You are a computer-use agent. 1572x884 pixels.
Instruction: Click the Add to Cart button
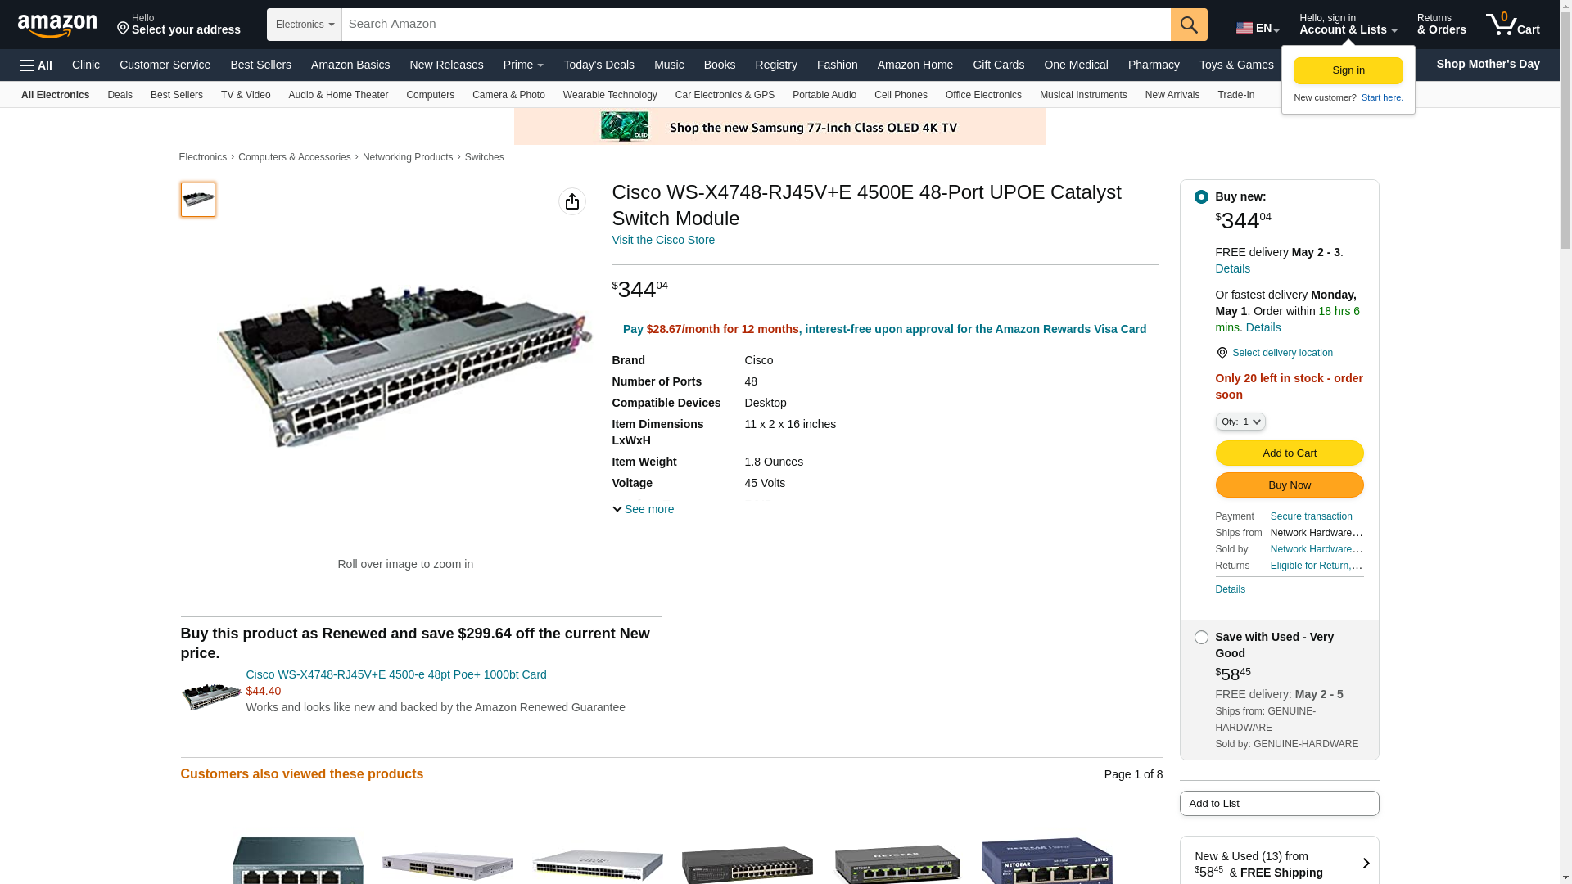[1289, 453]
